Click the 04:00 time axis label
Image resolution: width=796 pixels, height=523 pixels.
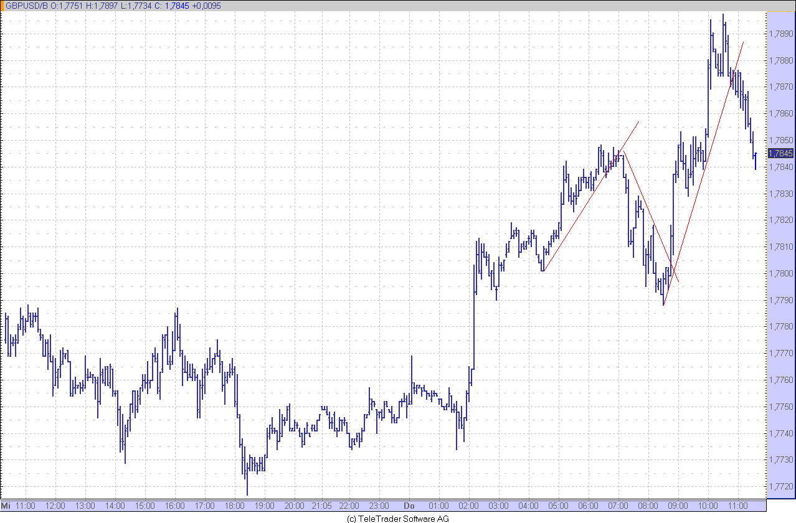pos(529,505)
